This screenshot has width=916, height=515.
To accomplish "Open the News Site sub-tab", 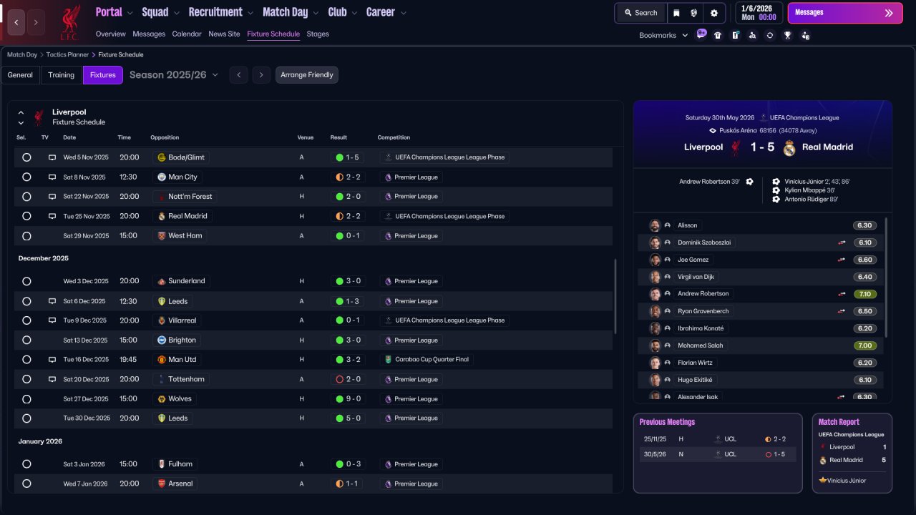I will [x=224, y=34].
